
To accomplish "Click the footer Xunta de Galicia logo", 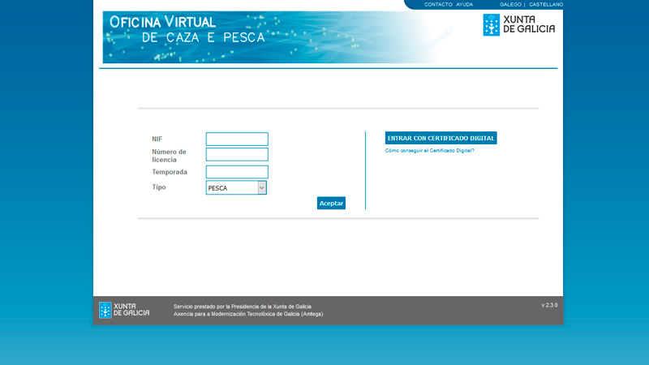I will click(x=124, y=310).
